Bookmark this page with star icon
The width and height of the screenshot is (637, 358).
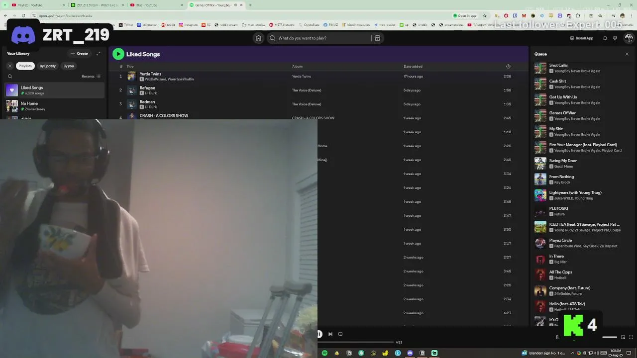pyautogui.click(x=485, y=15)
